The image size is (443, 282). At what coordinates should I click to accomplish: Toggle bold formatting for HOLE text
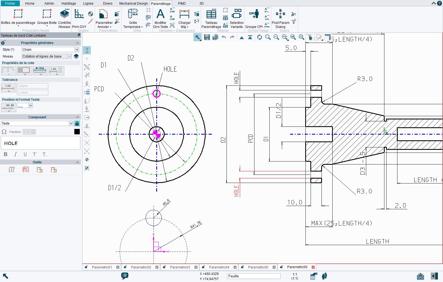pos(6,154)
